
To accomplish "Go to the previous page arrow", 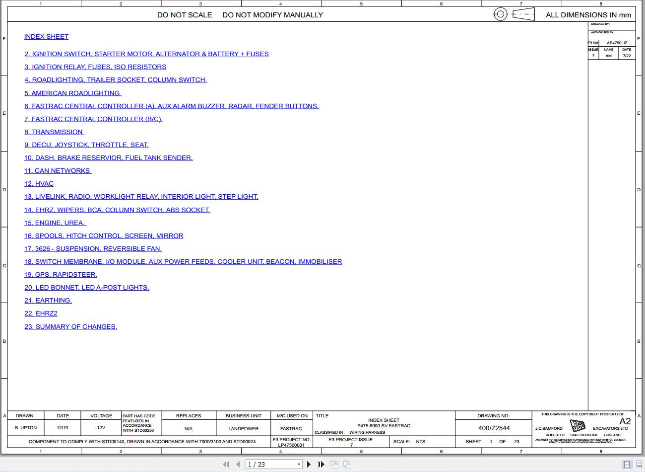I will point(238,464).
